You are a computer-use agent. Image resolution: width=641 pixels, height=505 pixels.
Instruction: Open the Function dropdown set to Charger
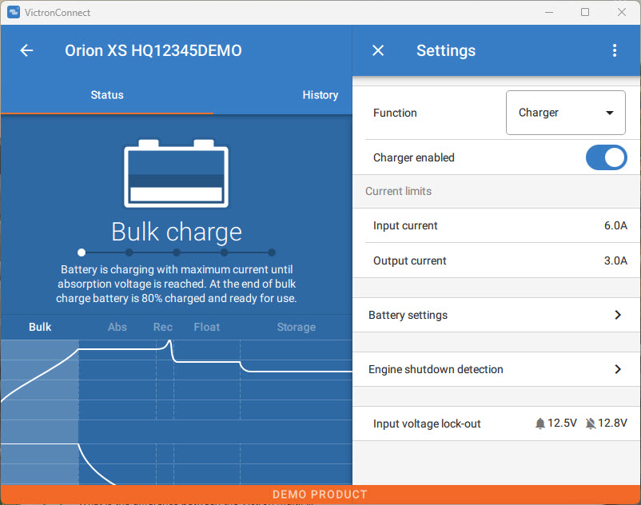[566, 113]
